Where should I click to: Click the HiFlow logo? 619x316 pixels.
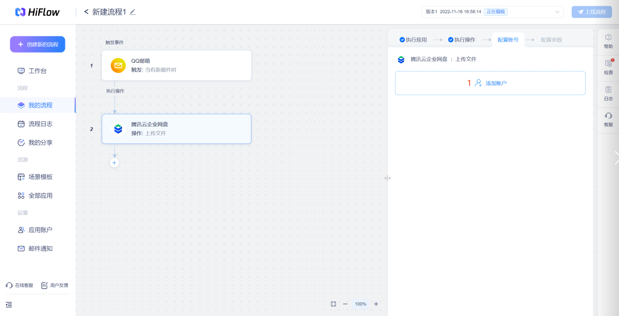click(37, 12)
